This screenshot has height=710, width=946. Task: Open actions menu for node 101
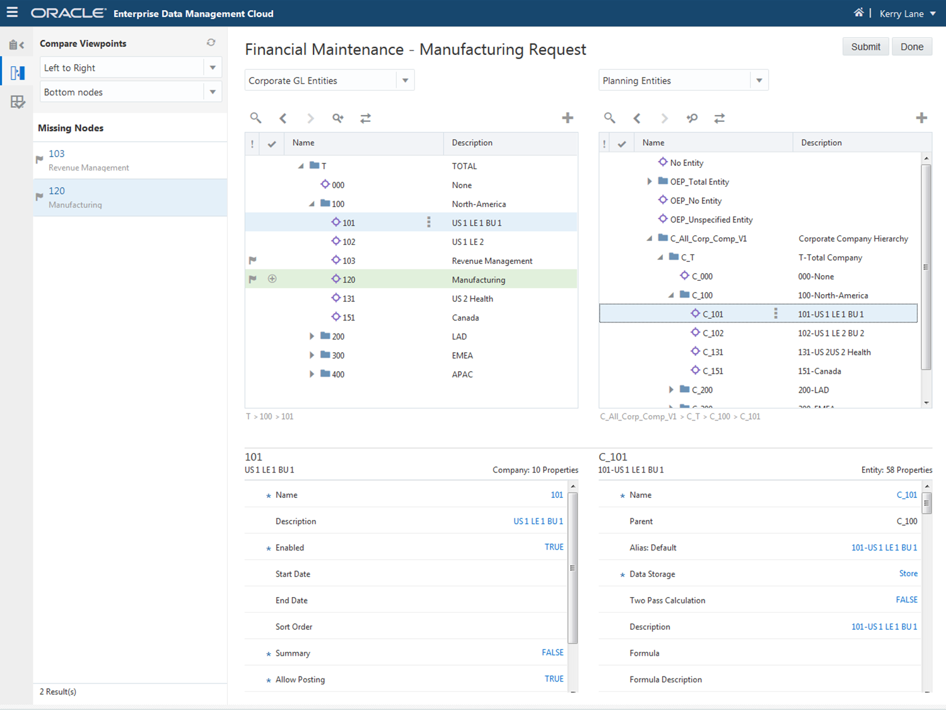click(x=429, y=222)
